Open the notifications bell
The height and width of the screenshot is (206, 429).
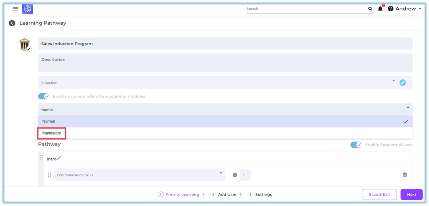[380, 8]
